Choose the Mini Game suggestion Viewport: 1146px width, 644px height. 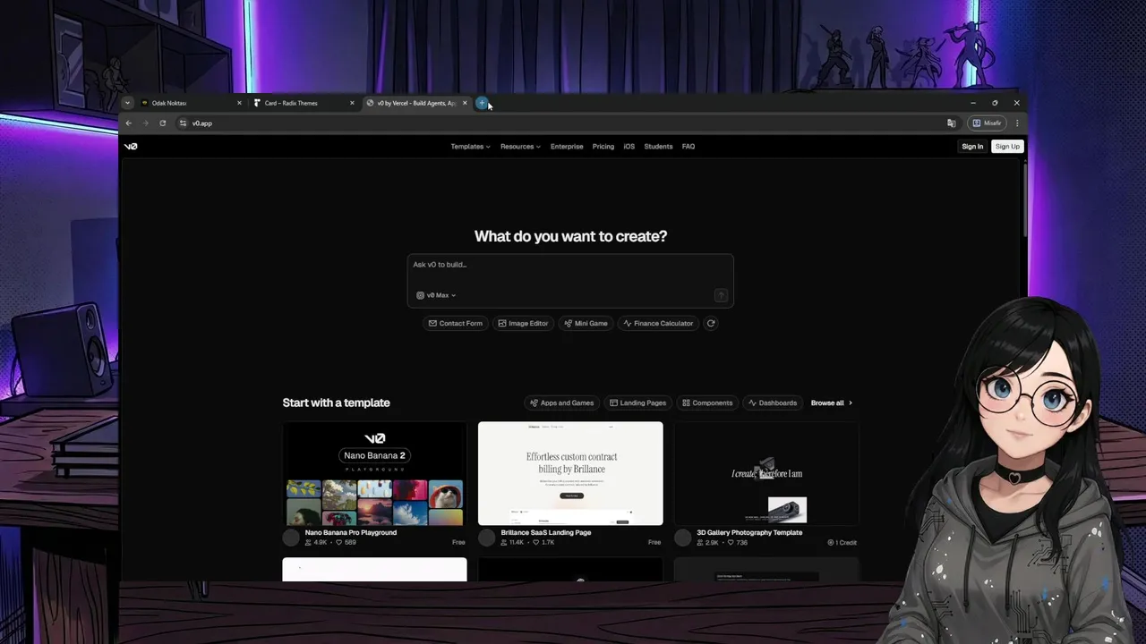click(x=586, y=323)
